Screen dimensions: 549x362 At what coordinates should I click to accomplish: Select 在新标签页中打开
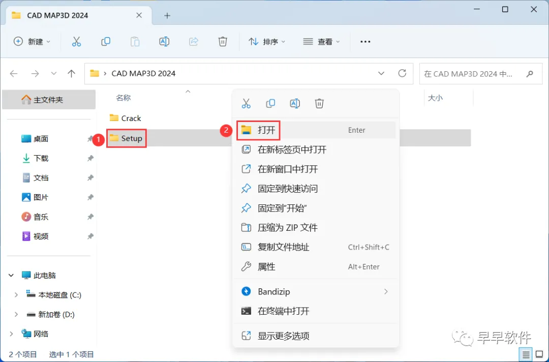tap(316, 150)
